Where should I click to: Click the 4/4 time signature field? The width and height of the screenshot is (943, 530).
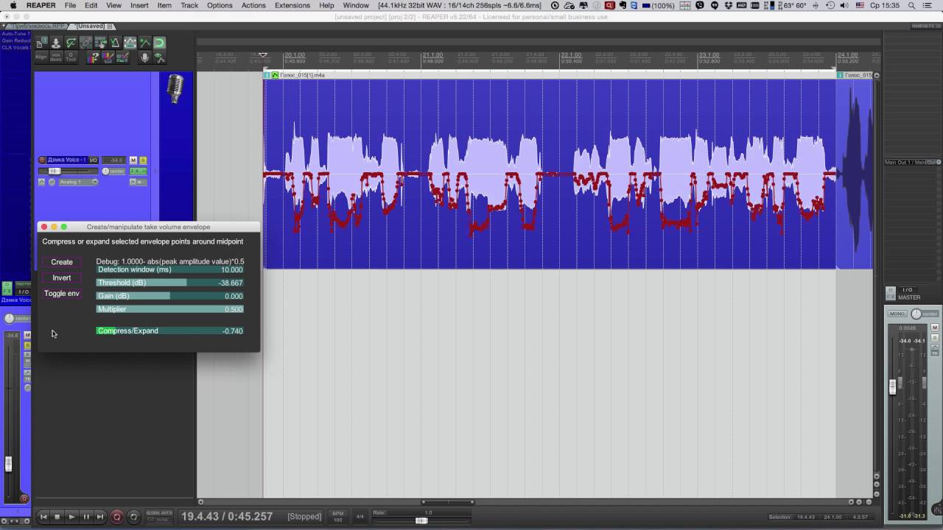(x=360, y=516)
